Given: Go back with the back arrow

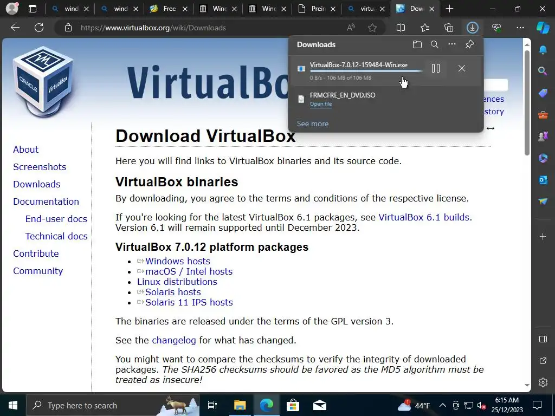Looking at the screenshot, I should [15, 28].
